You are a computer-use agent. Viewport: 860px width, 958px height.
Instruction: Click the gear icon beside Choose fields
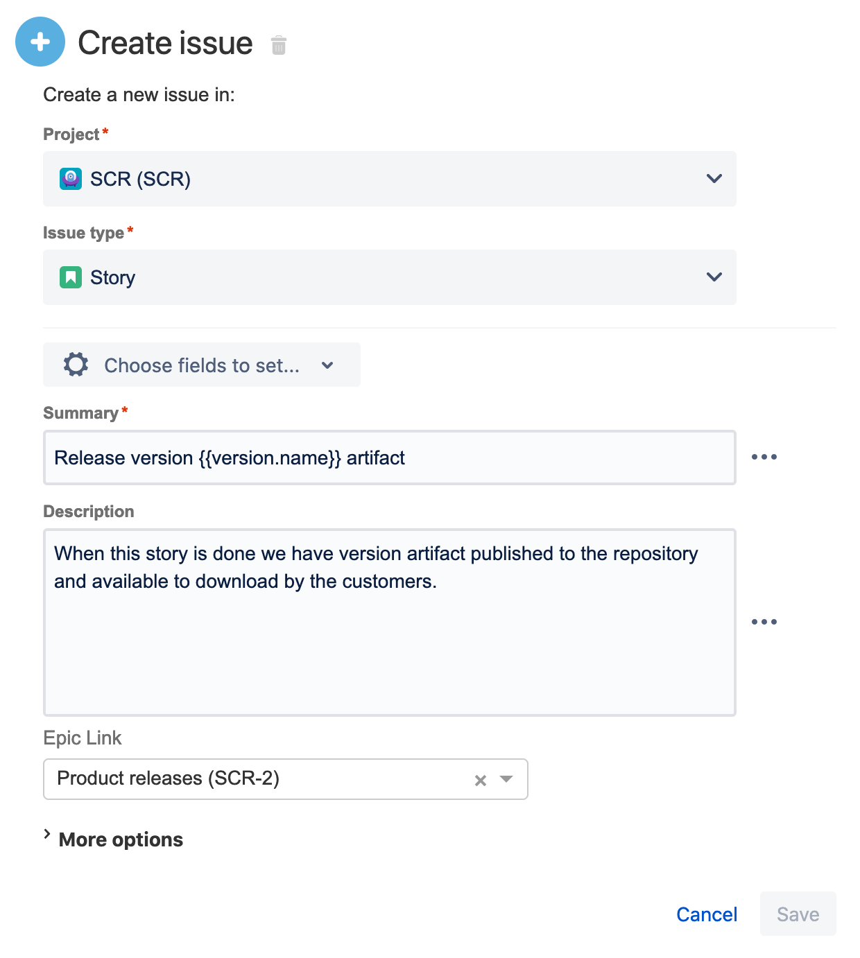click(x=76, y=365)
